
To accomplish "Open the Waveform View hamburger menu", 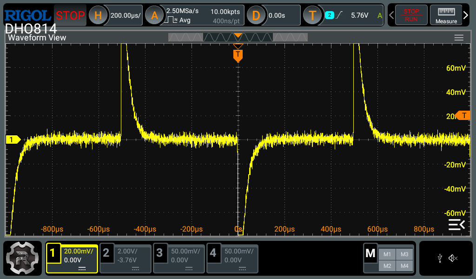I will click(x=459, y=38).
